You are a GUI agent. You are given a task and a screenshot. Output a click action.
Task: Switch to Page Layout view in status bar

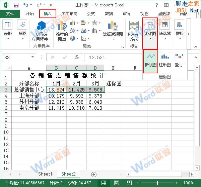(116, 183)
